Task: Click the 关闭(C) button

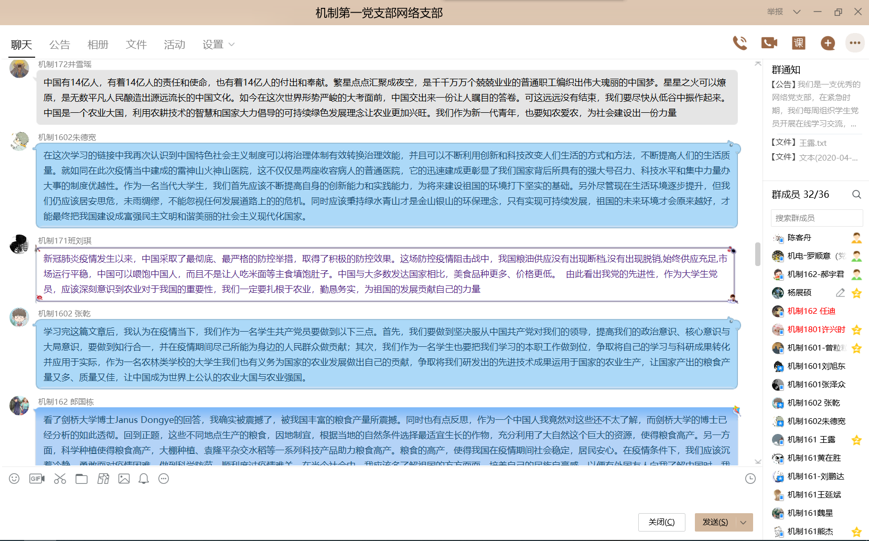Action: coord(661,522)
